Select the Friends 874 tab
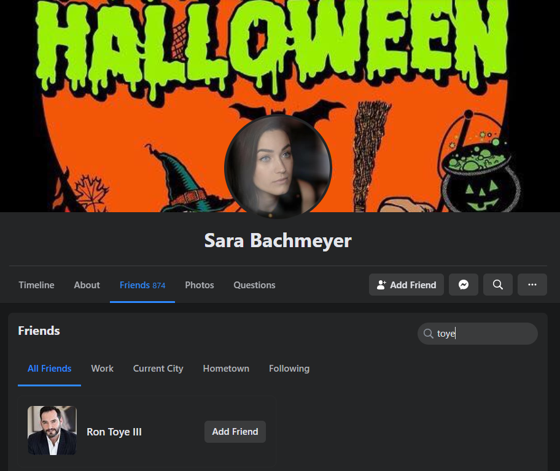The height and width of the screenshot is (471, 560). tap(142, 285)
